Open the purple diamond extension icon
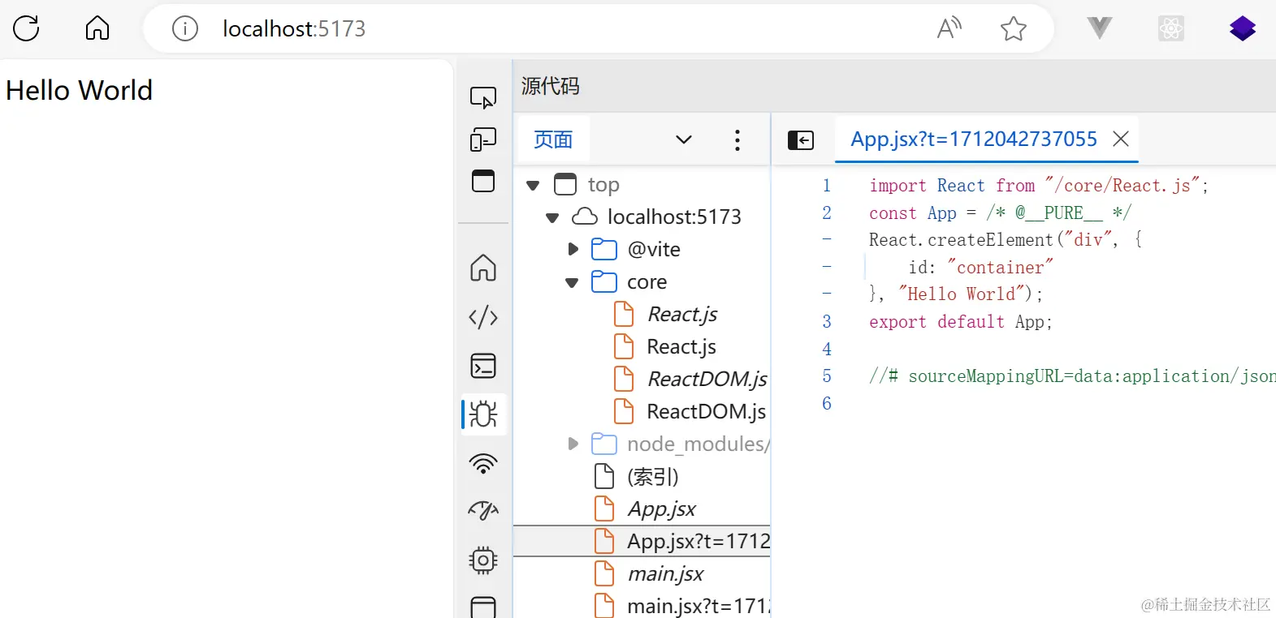Screen dimensions: 1276x618 [x=1243, y=29]
